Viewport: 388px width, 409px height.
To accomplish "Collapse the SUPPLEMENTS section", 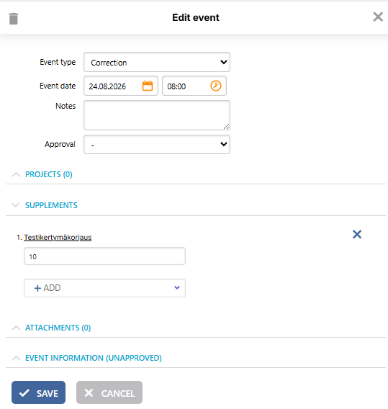I will (51, 205).
